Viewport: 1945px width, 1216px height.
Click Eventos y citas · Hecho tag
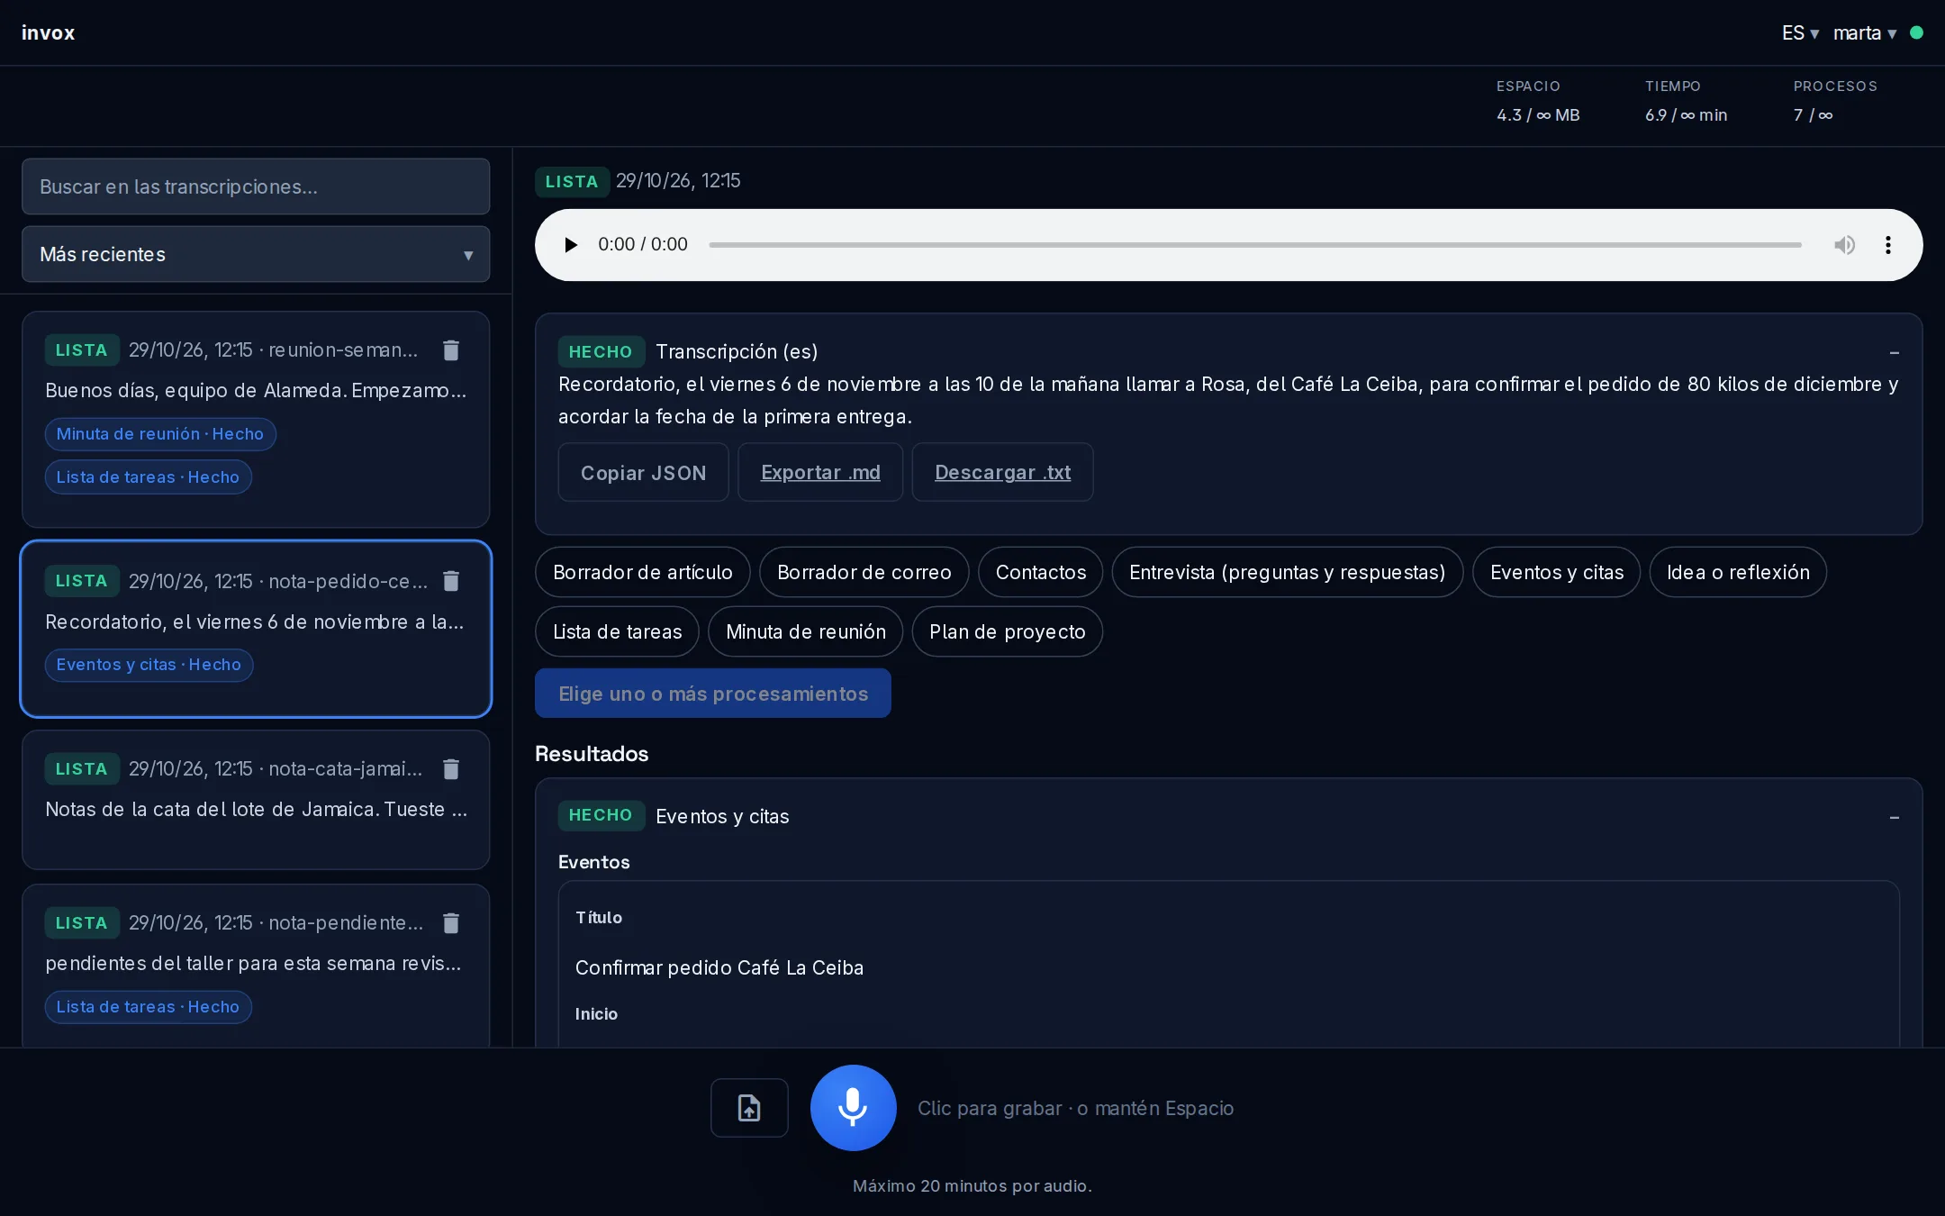(x=149, y=665)
